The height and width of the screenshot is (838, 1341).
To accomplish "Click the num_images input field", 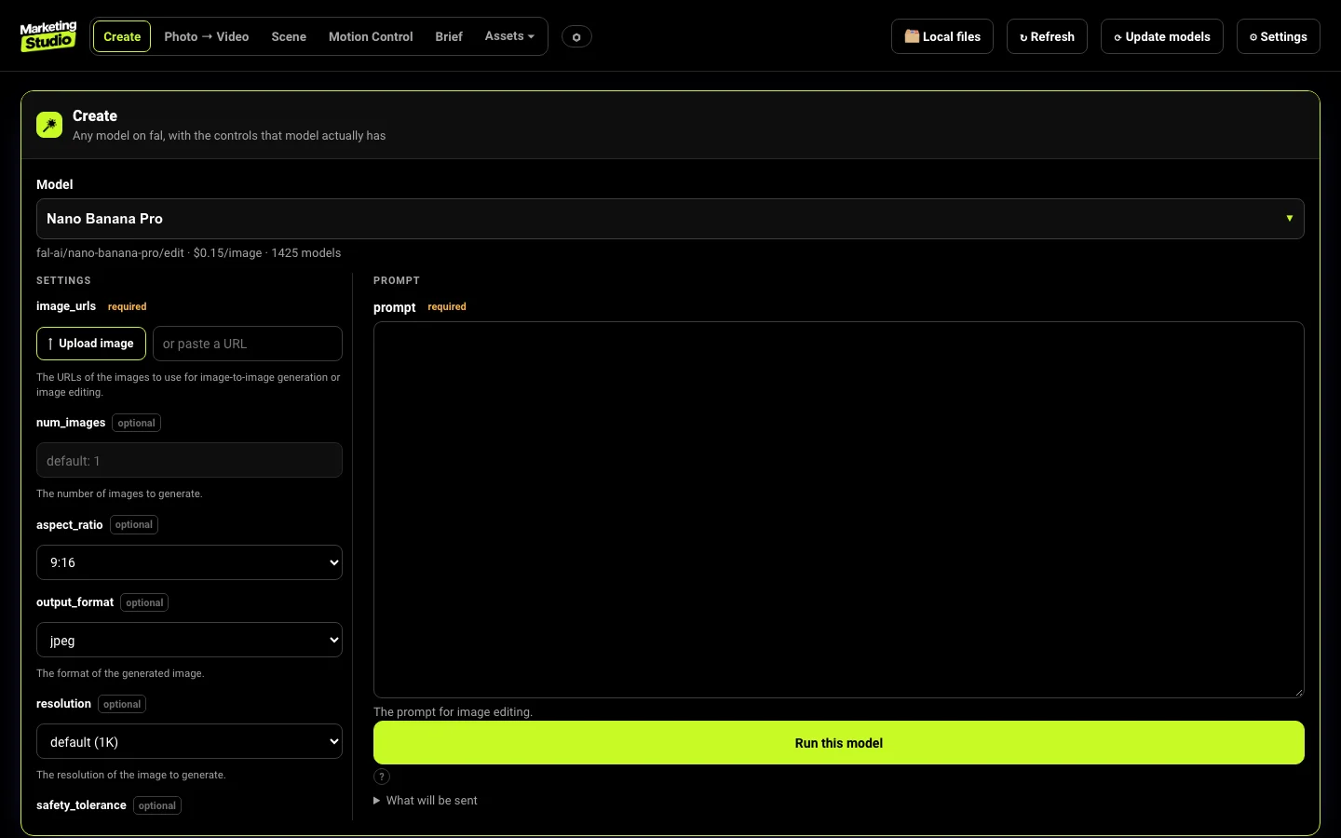I will click(x=189, y=460).
